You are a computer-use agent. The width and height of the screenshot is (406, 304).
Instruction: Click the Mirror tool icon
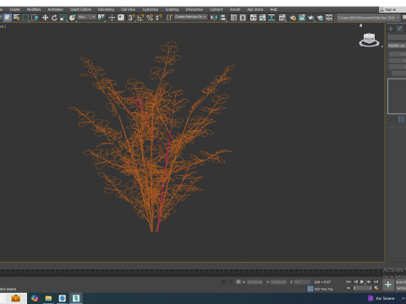[x=214, y=18]
